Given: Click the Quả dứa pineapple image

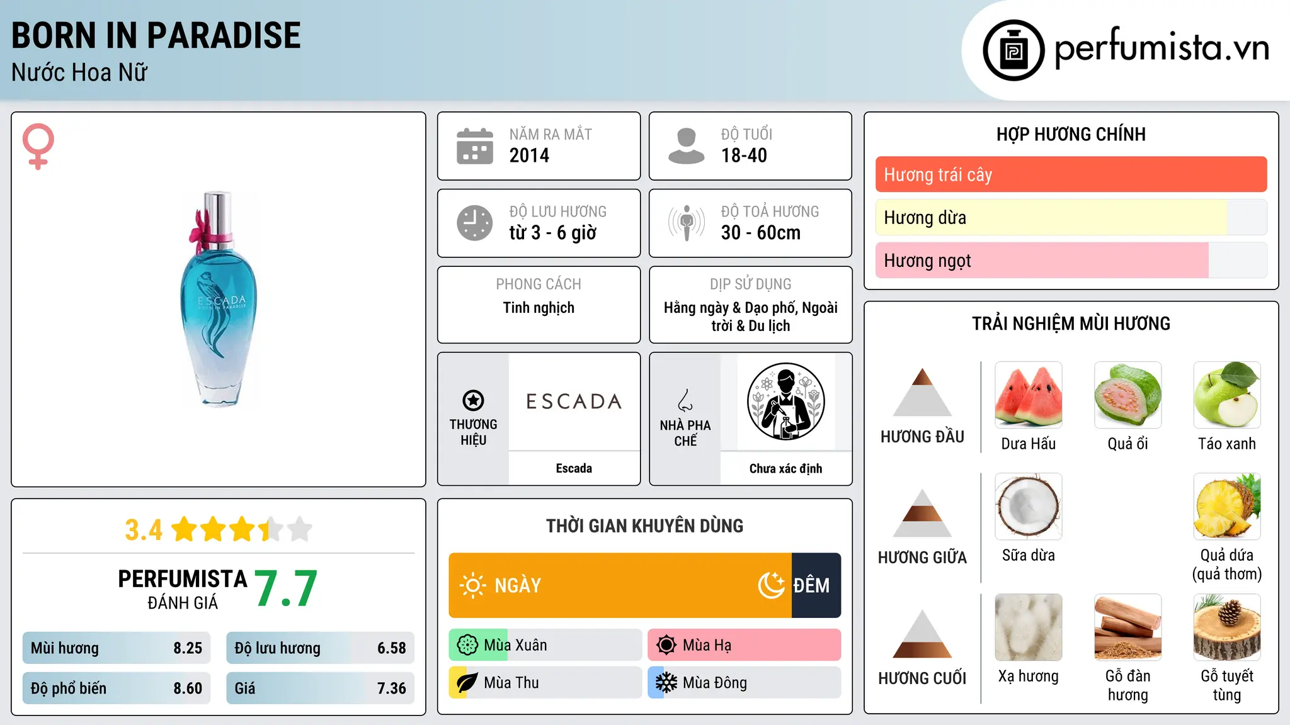Looking at the screenshot, I should click(1227, 507).
